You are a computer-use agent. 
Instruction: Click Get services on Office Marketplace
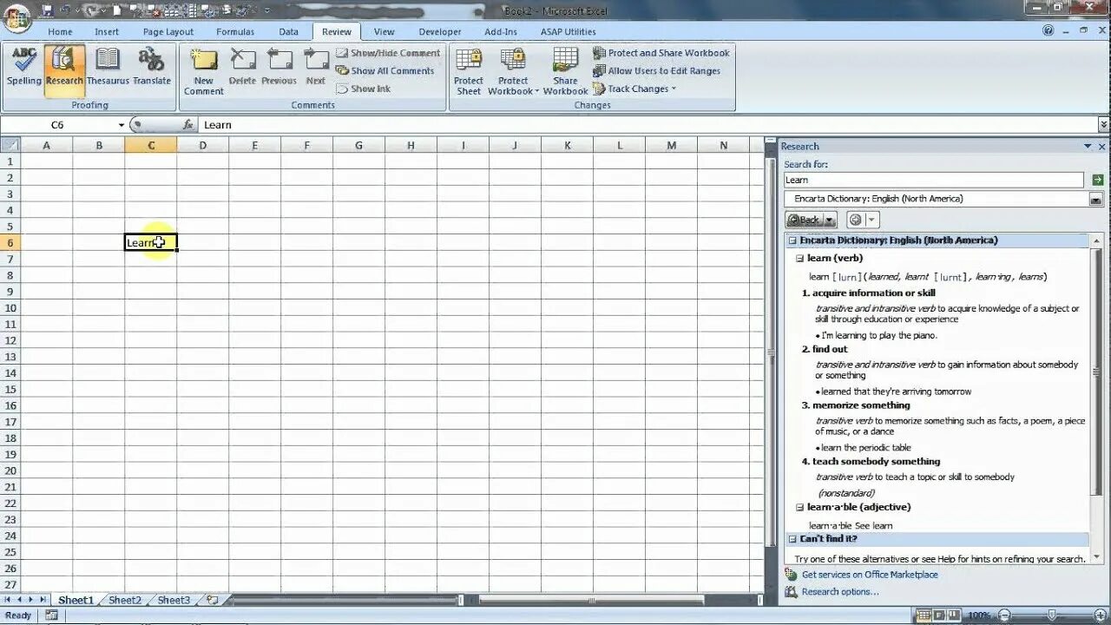tap(870, 575)
